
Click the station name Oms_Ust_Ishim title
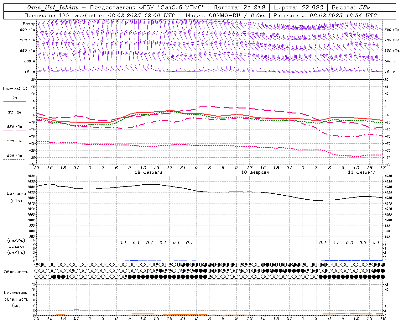coord(52,8)
